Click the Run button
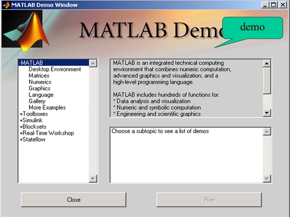Screen dimensions: 290x217 [x=209, y=200]
